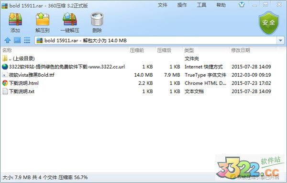Click the app icon in title bar
The width and height of the screenshot is (287, 183).
[x=5, y=6]
